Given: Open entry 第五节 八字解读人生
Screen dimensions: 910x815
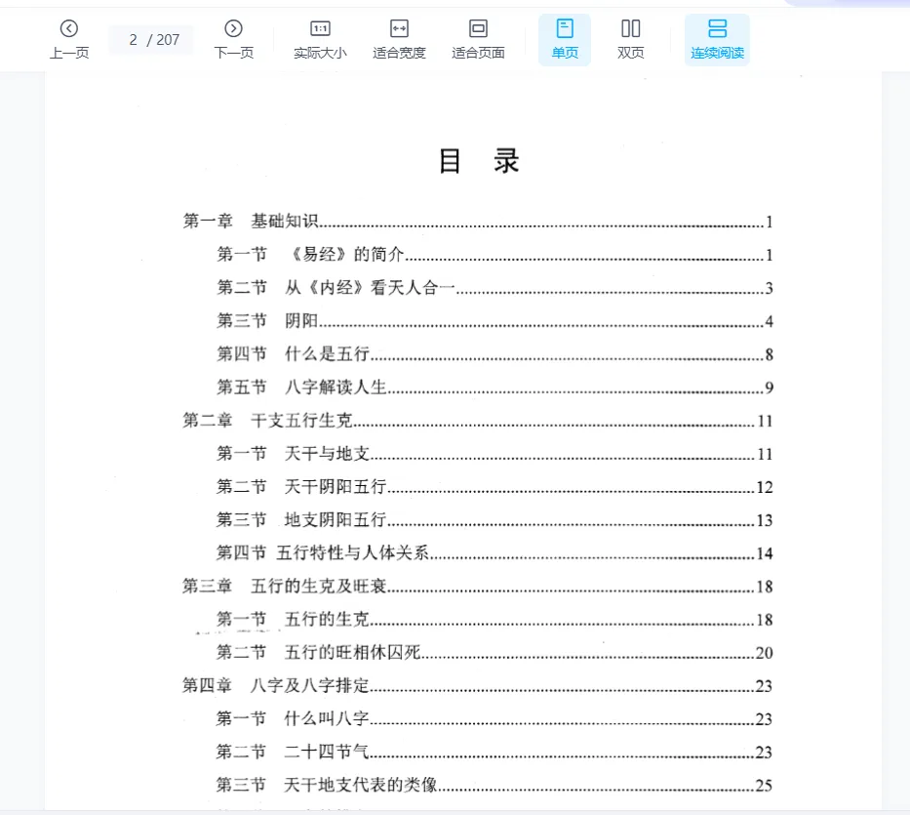Looking at the screenshot, I should 495,387.
